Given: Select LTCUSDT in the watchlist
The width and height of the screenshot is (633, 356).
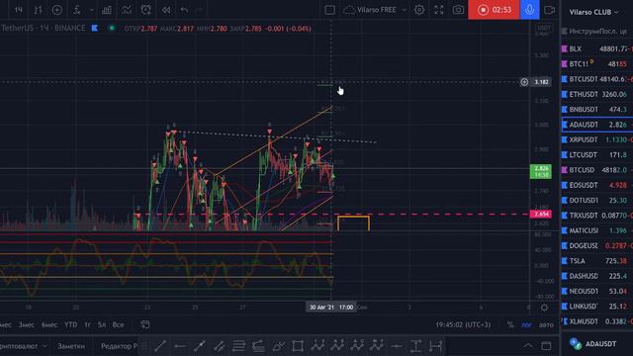Looking at the screenshot, I should pos(597,154).
